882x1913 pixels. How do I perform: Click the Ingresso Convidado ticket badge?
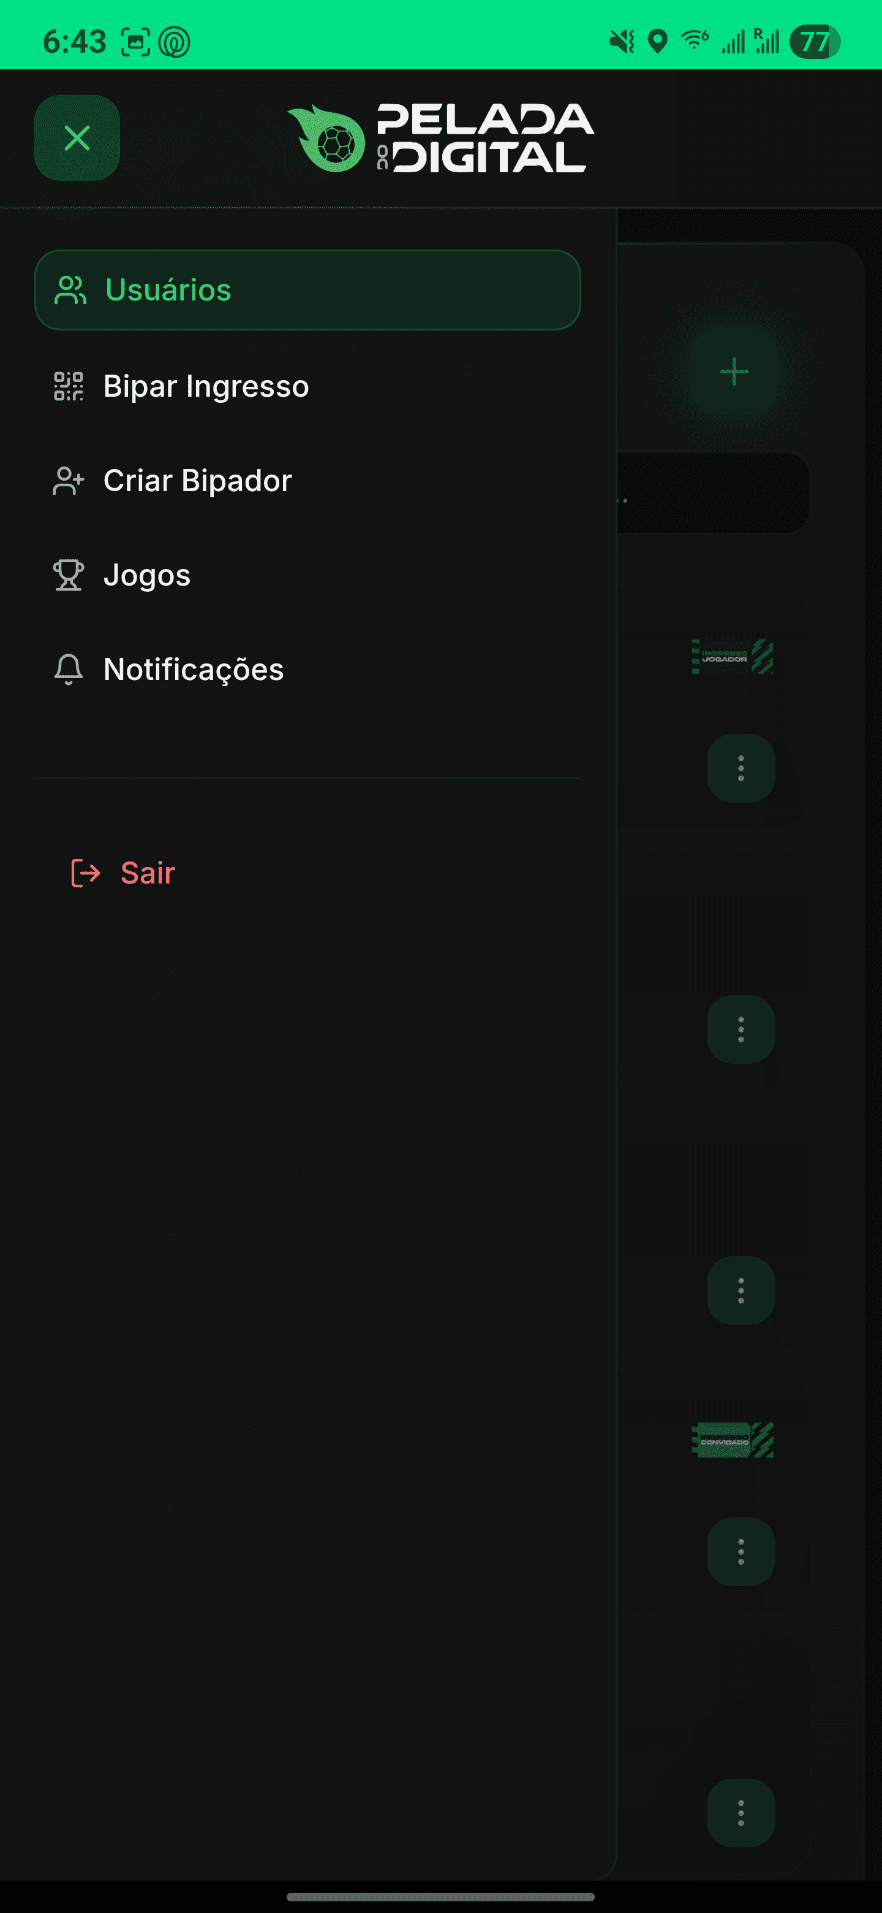(x=732, y=1440)
